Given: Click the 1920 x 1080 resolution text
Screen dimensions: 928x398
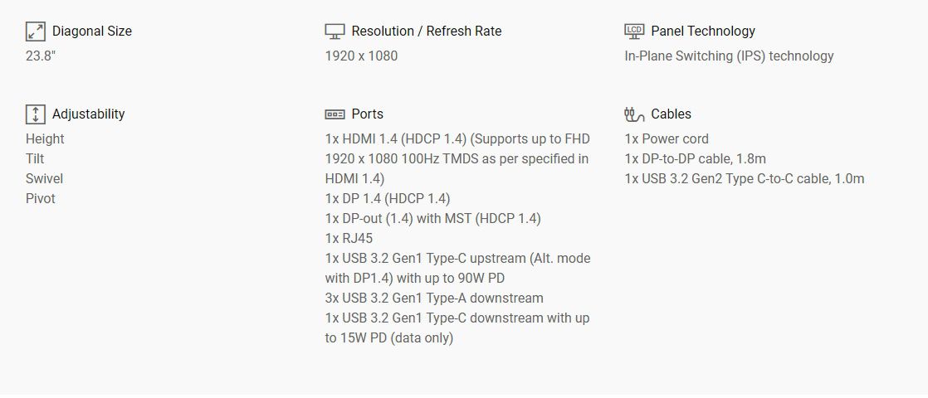Looking at the screenshot, I should click(x=361, y=56).
